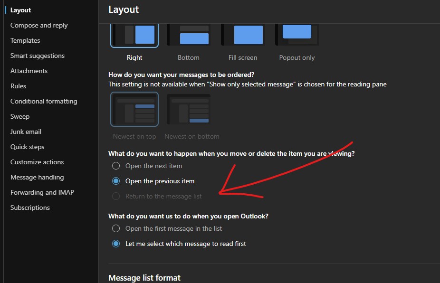
Task: Select the Popout only reading pane thumbnail
Action: point(297,35)
